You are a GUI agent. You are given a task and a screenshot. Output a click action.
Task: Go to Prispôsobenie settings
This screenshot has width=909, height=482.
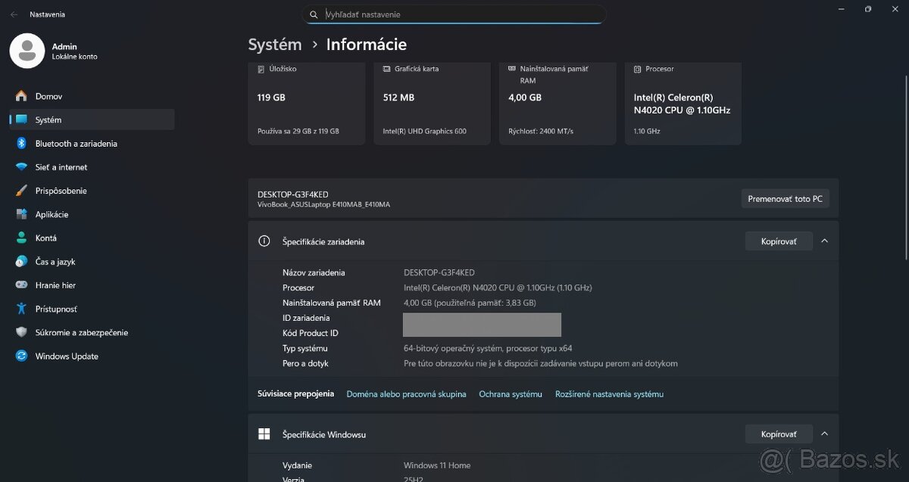(92, 191)
